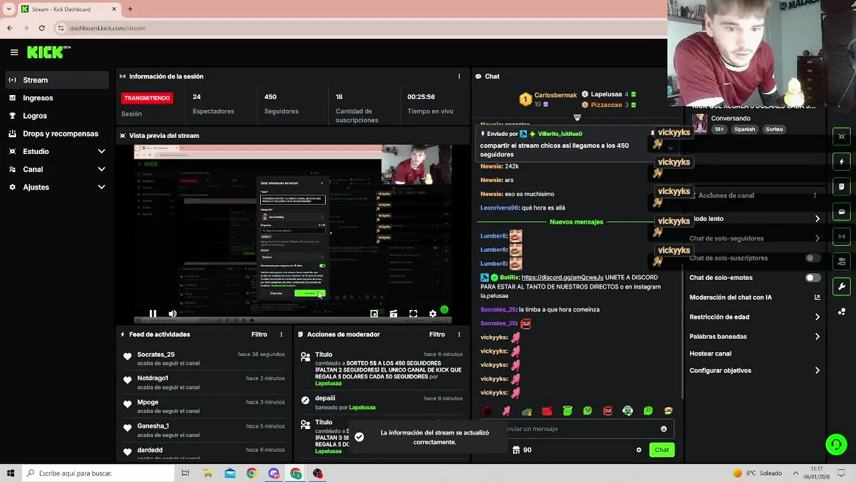Open the Stream sidebar item

56,80
